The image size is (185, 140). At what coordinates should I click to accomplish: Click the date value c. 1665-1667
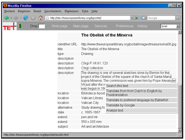(x=91, y=112)
